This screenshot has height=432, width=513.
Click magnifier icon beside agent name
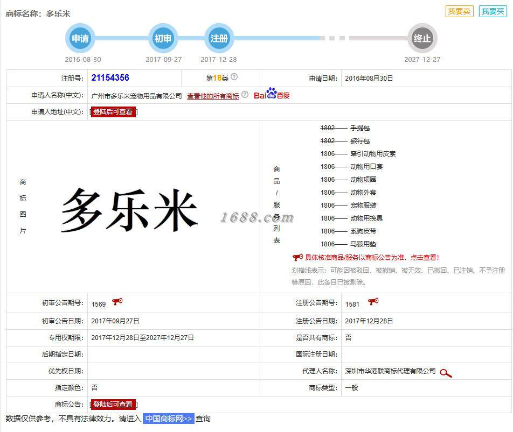446,373
